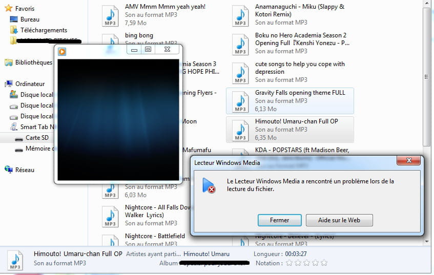Close the Lecteur Windows Media error dialog

408,160
